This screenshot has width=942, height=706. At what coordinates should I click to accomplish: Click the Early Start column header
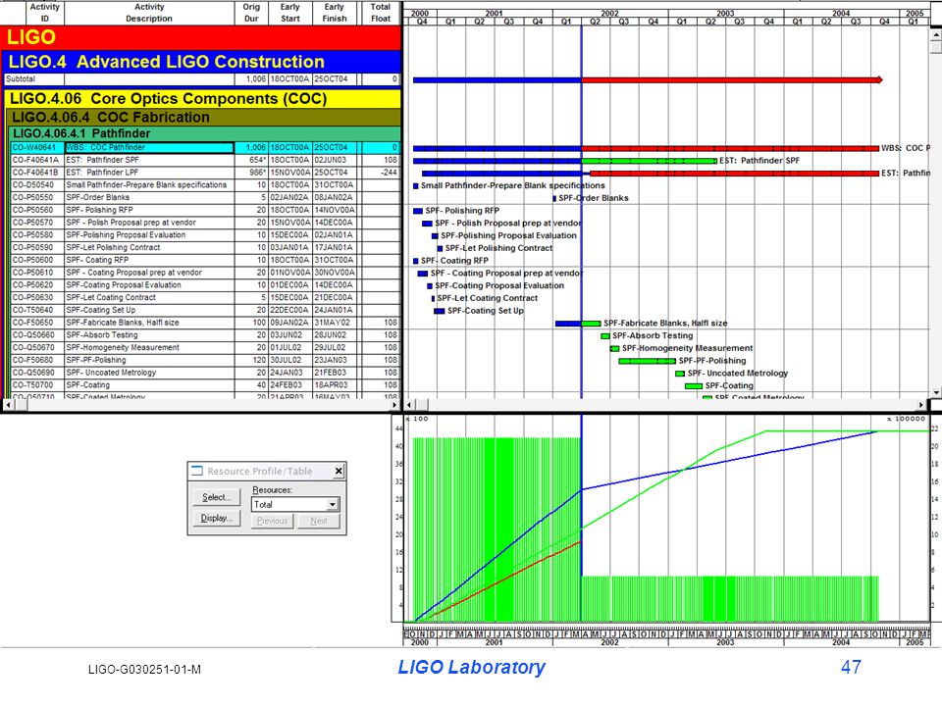289,13
